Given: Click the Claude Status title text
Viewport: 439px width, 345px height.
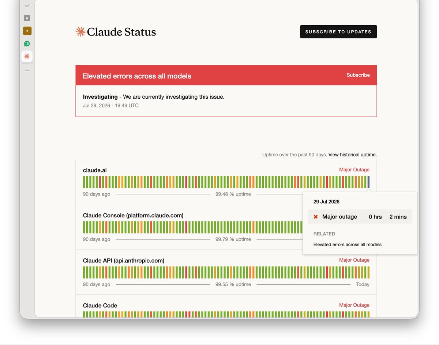Looking at the screenshot, I should 121,32.
